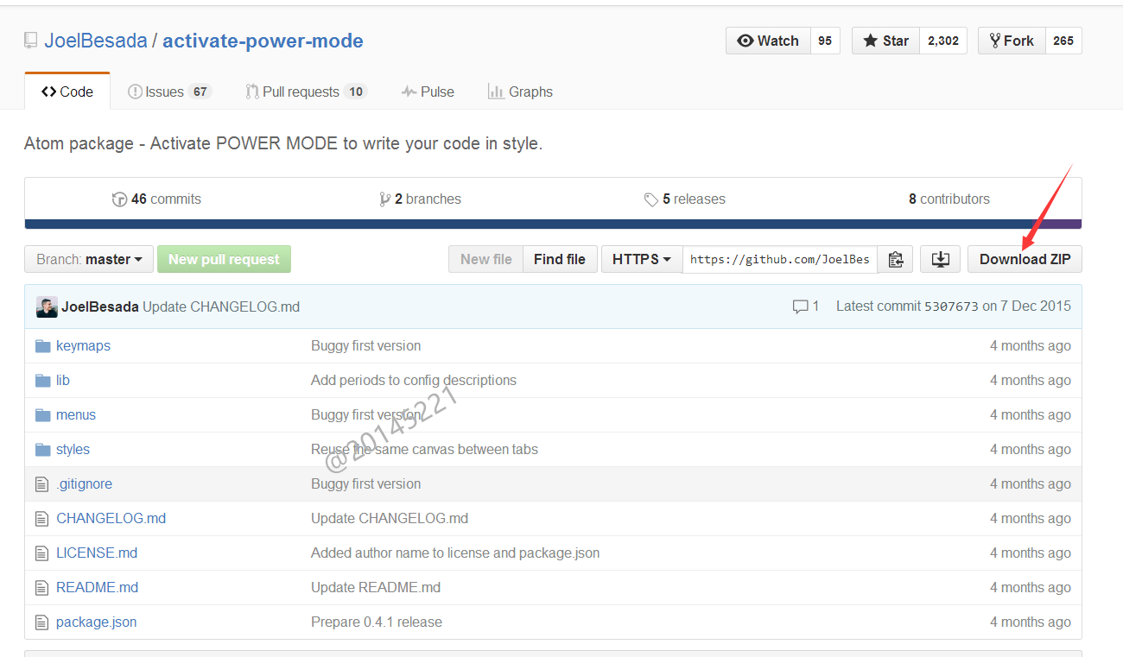
Task: Switch to the Code tab
Action: [67, 92]
